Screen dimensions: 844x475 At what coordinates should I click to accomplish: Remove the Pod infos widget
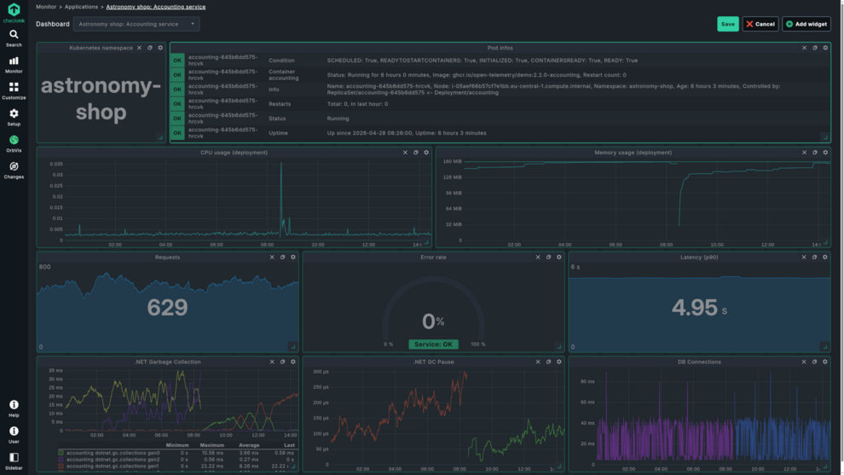tap(804, 48)
